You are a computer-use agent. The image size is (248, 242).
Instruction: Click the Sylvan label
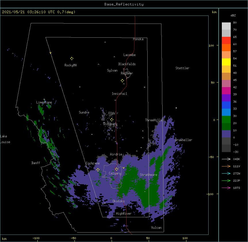[112, 70]
